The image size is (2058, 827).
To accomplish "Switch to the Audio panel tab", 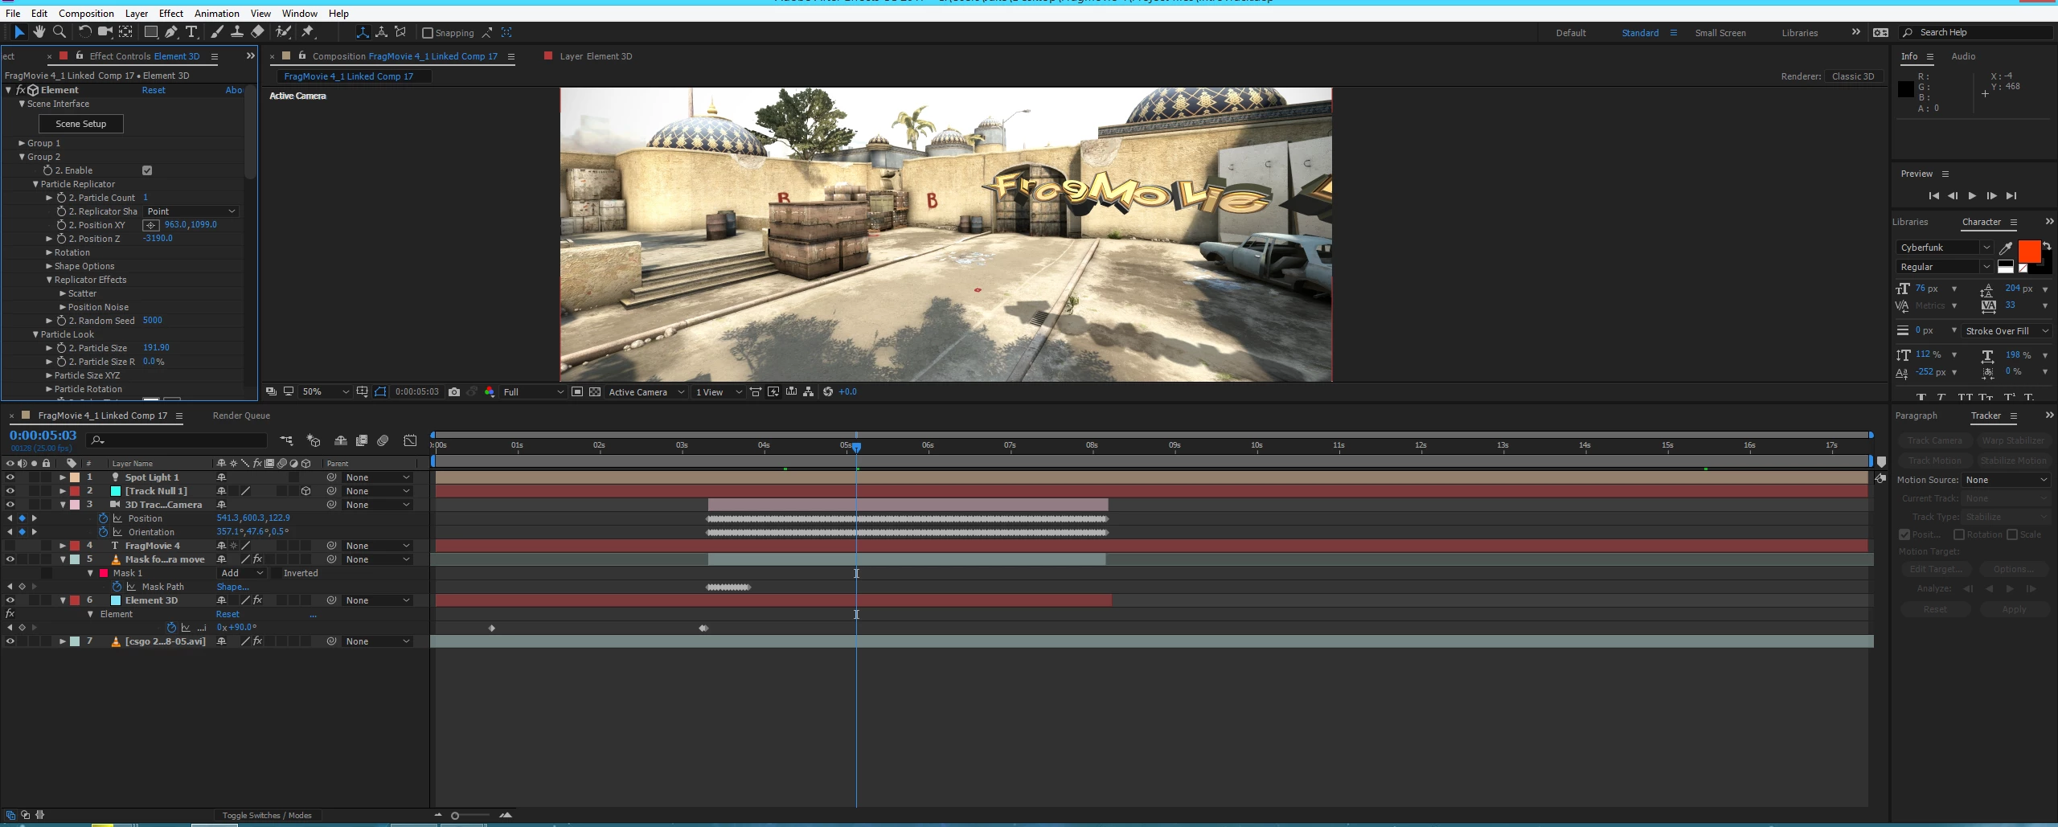I will coord(1963,56).
